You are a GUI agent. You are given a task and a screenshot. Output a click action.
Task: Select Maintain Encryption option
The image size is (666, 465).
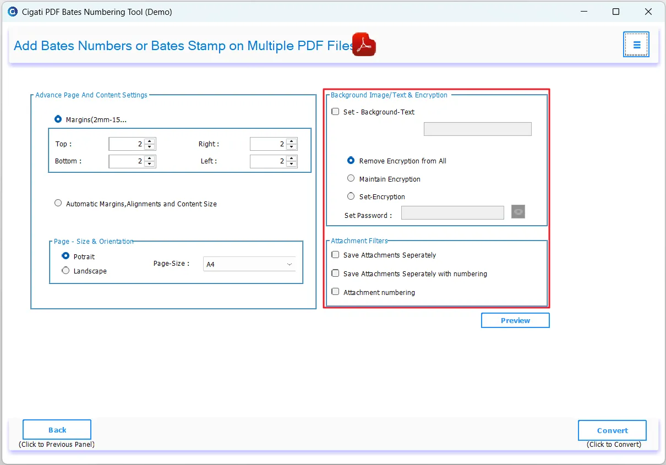point(351,179)
